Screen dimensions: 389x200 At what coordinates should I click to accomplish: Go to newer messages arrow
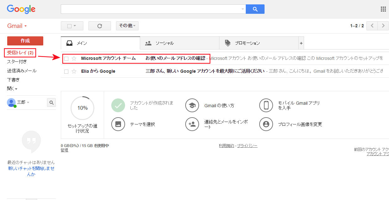(372, 26)
